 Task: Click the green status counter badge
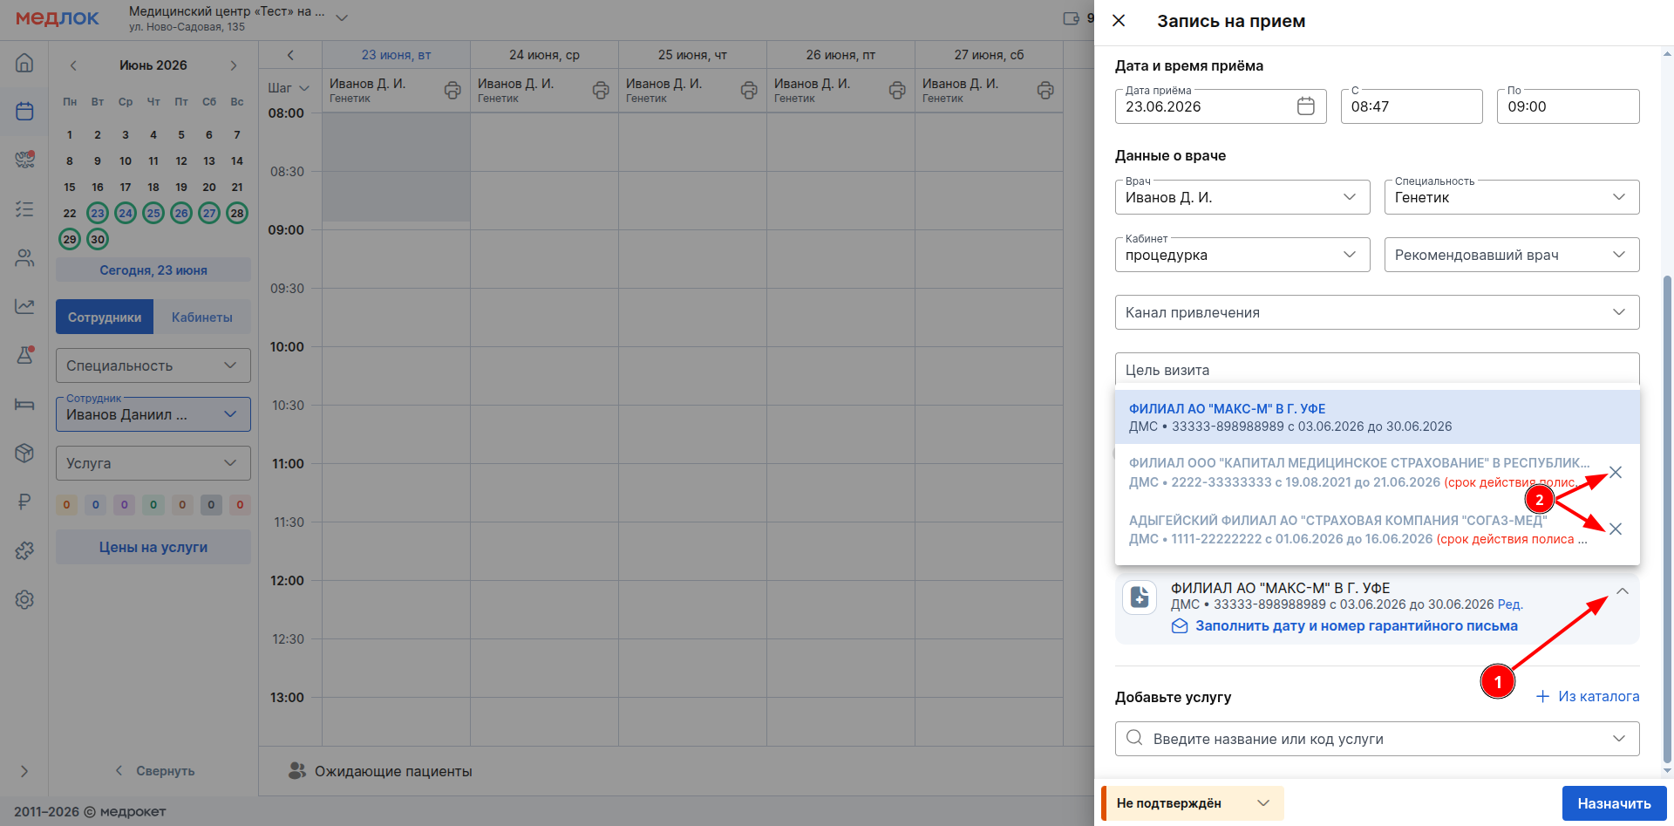coord(153,504)
